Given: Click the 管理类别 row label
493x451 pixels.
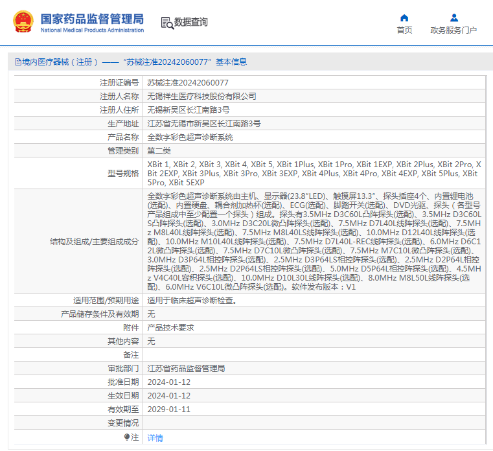Looking at the screenshot, I should (123, 150).
